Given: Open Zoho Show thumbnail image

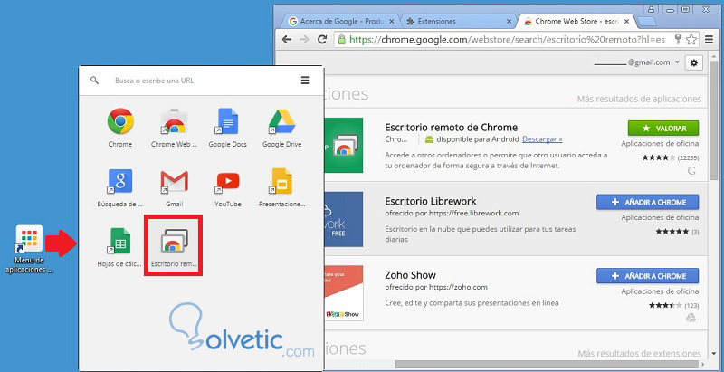Looking at the screenshot, I should tap(343, 292).
